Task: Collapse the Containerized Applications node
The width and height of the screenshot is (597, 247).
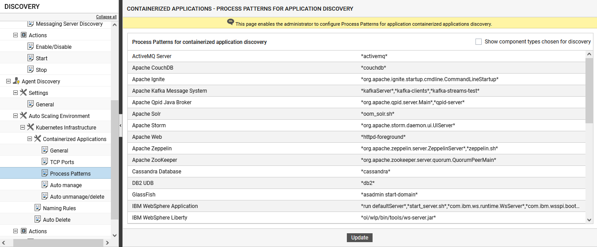Action: 30,139
